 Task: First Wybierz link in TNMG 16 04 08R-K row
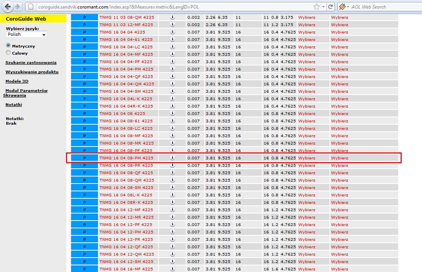click(x=307, y=202)
